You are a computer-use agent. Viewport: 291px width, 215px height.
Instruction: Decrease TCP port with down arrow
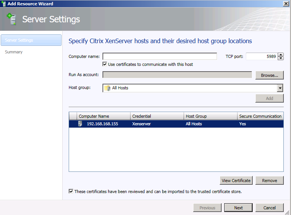tap(281, 58)
